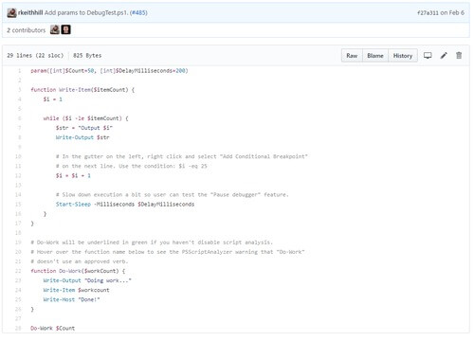Click '825 Bytes' file size text
Image resolution: width=474 pixels, height=341 pixels.
[x=87, y=56]
